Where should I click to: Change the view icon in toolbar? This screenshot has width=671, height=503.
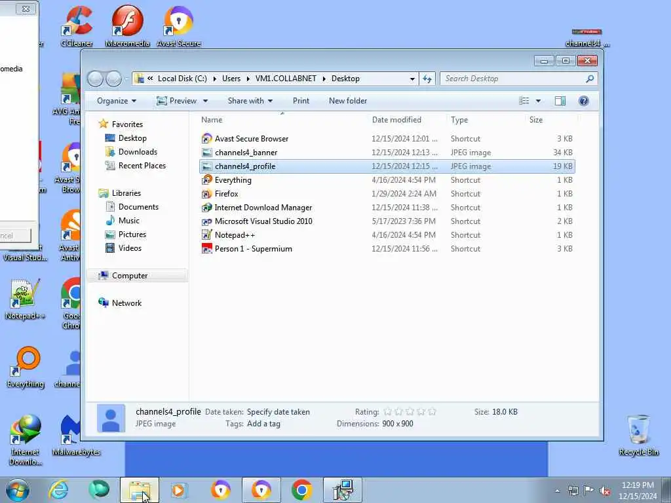[x=524, y=101]
